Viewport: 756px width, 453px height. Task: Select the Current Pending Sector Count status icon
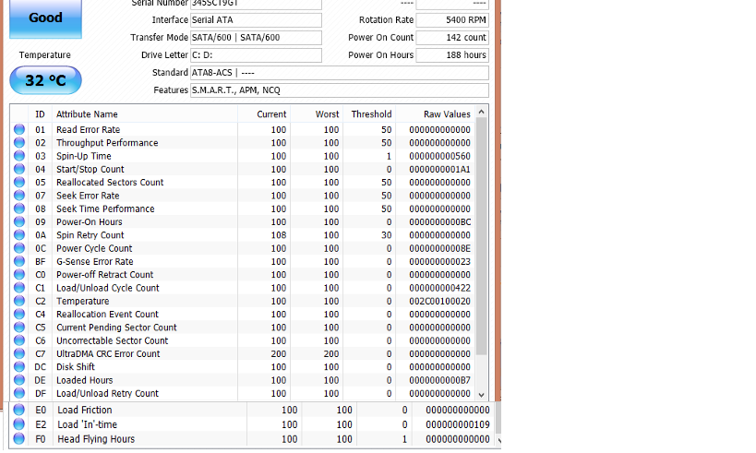click(19, 327)
